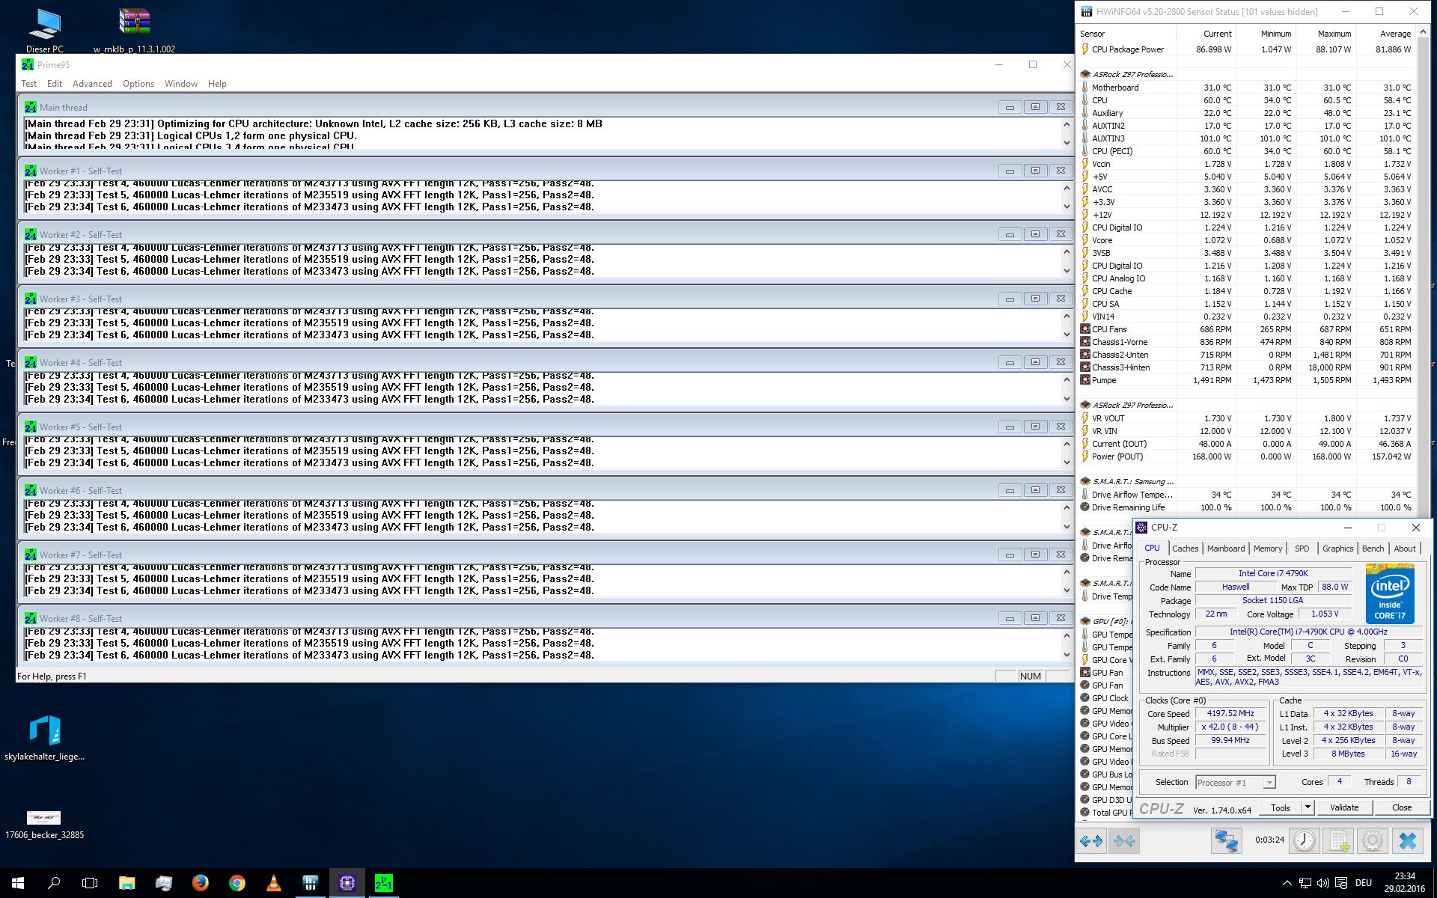This screenshot has width=1437, height=898.
Task: Open Prime95 from the Windows taskbar
Action: 383,883
